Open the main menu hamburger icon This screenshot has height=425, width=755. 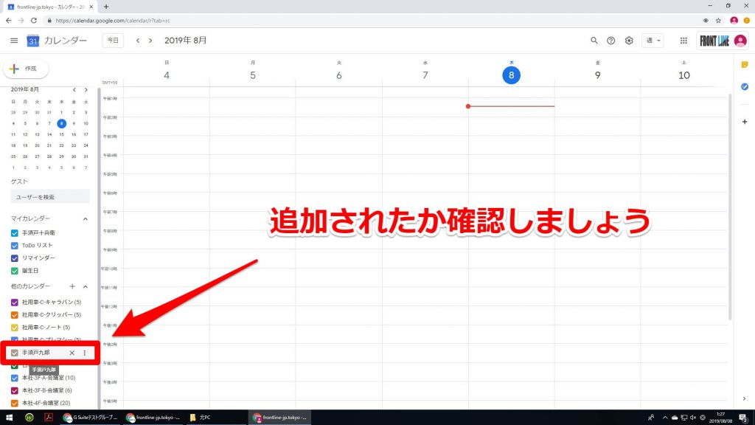[x=14, y=41]
